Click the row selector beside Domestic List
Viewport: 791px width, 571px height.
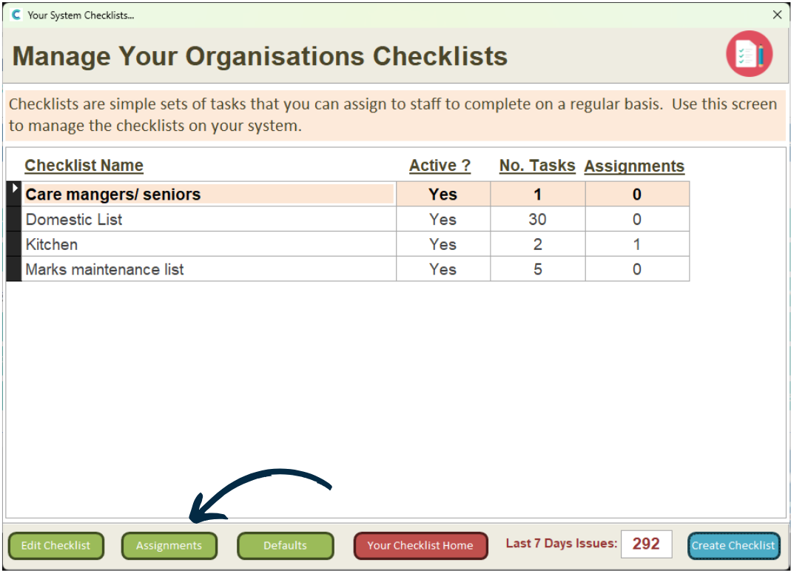pos(13,220)
